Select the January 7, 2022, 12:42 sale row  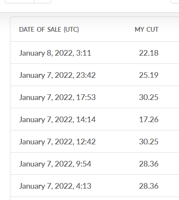[x=95, y=141]
